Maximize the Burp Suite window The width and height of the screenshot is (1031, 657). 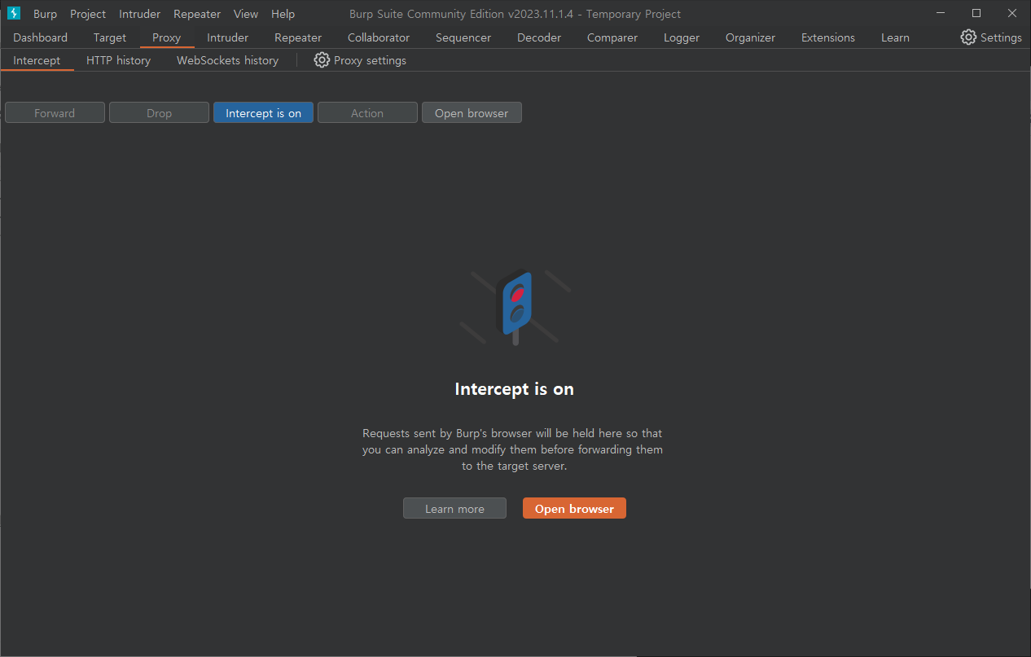click(x=976, y=13)
